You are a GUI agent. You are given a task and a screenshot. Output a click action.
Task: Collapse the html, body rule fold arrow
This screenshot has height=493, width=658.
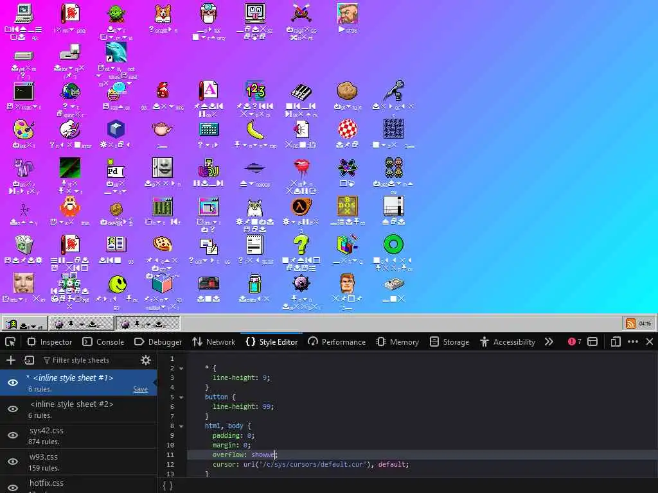pyautogui.click(x=181, y=426)
